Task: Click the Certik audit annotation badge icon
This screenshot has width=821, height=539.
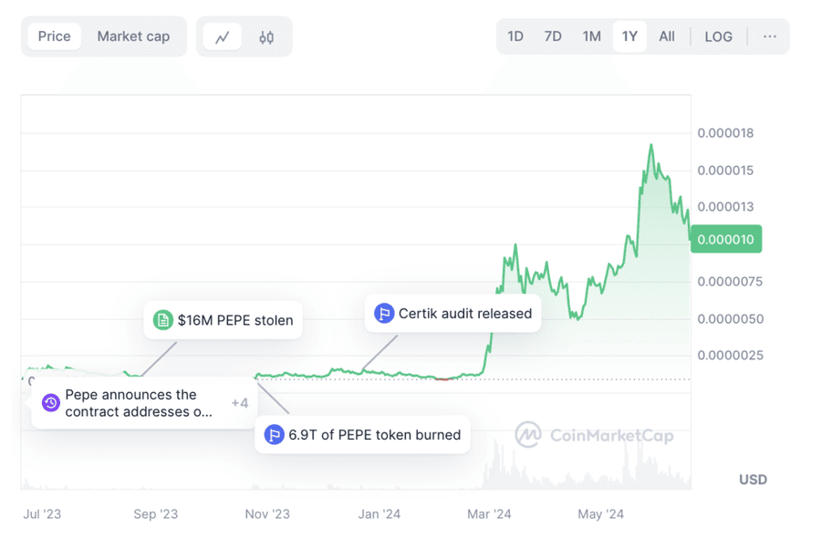Action: [x=384, y=313]
